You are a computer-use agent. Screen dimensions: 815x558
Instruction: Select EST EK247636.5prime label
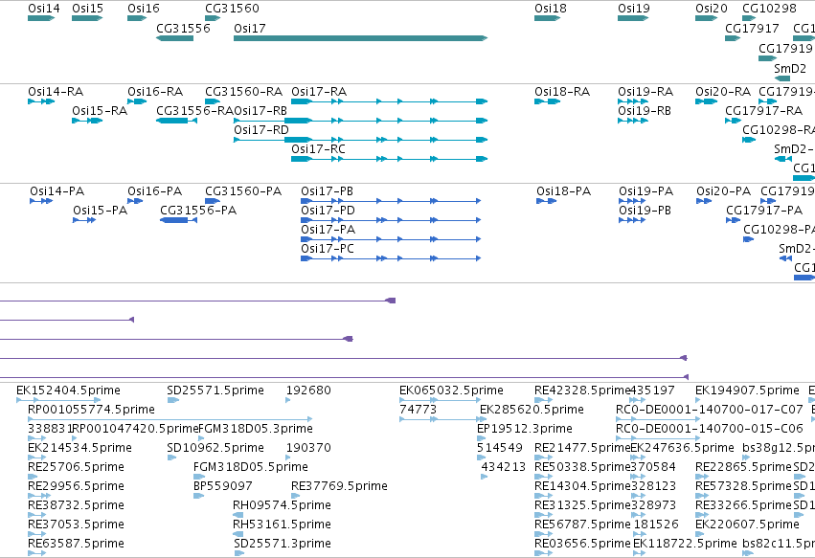click(x=682, y=448)
